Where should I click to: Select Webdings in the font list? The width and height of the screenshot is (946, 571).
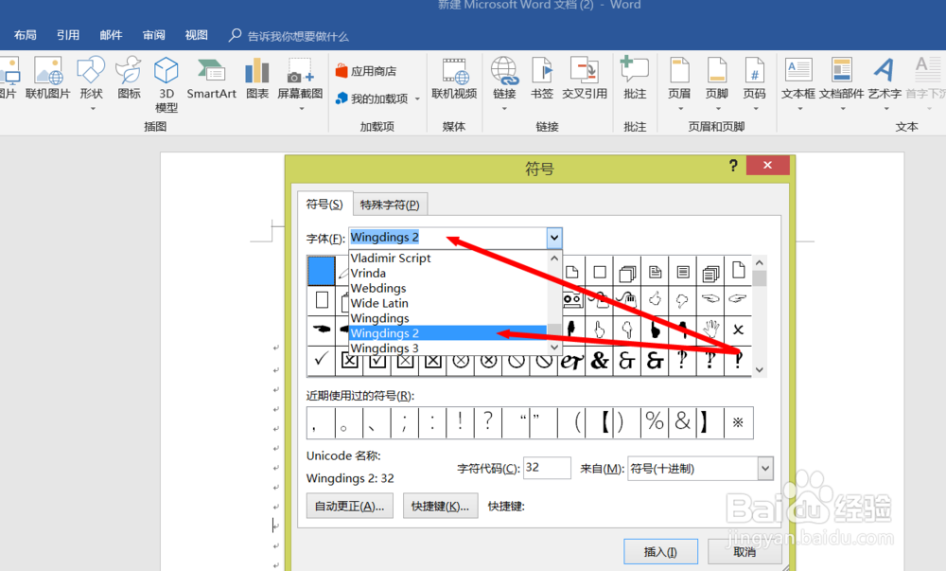pyautogui.click(x=377, y=288)
